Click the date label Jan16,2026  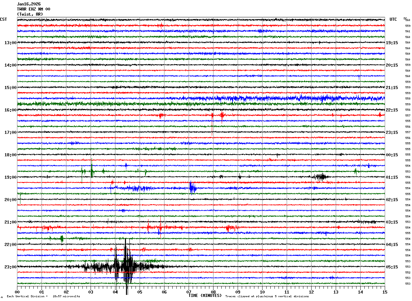[x=29, y=4]
